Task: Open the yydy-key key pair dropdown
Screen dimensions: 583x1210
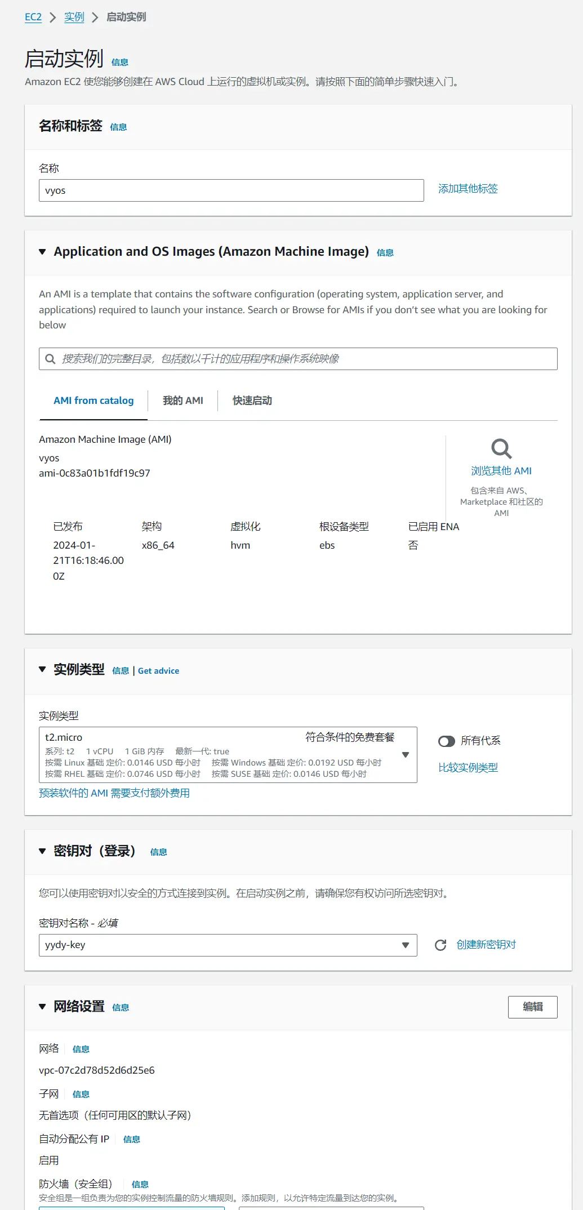Action: [228, 945]
